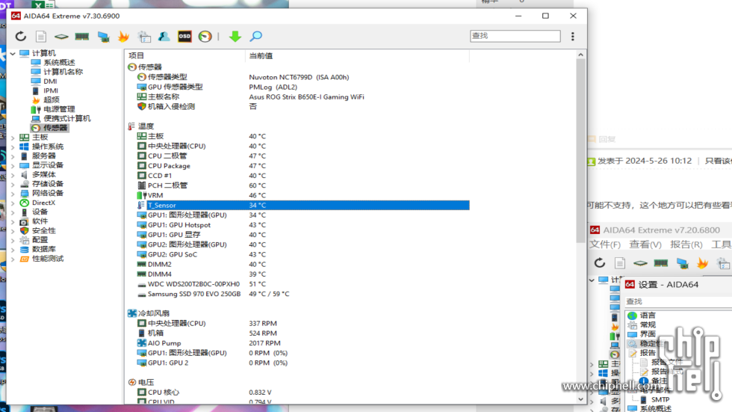Click inside the 查找 search field

pyautogui.click(x=515, y=36)
